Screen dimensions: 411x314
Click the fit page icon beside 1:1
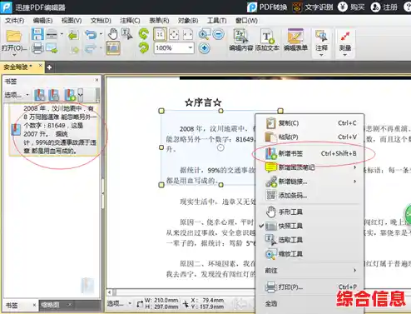click(x=174, y=34)
